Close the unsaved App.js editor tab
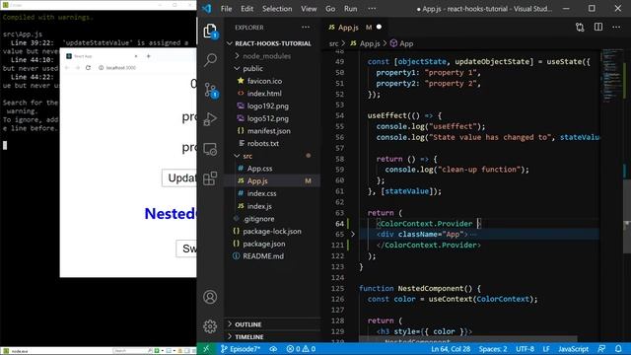The height and width of the screenshot is (355, 631). coord(379,27)
